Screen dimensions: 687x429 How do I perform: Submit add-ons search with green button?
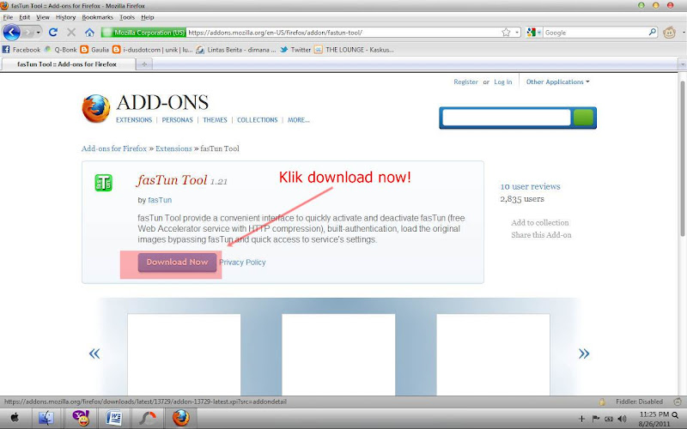pos(584,118)
